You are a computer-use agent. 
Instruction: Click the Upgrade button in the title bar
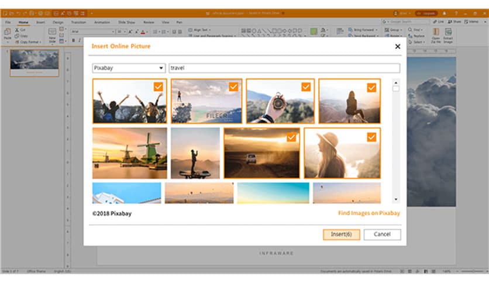point(426,13)
